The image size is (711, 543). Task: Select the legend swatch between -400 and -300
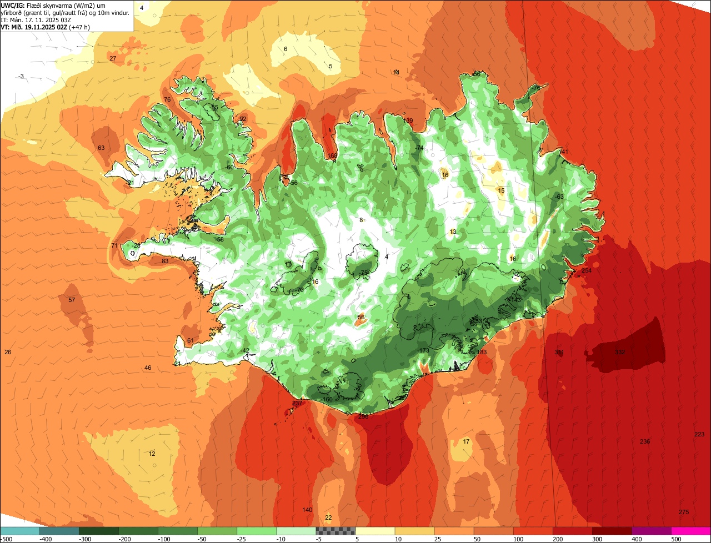(x=59, y=531)
